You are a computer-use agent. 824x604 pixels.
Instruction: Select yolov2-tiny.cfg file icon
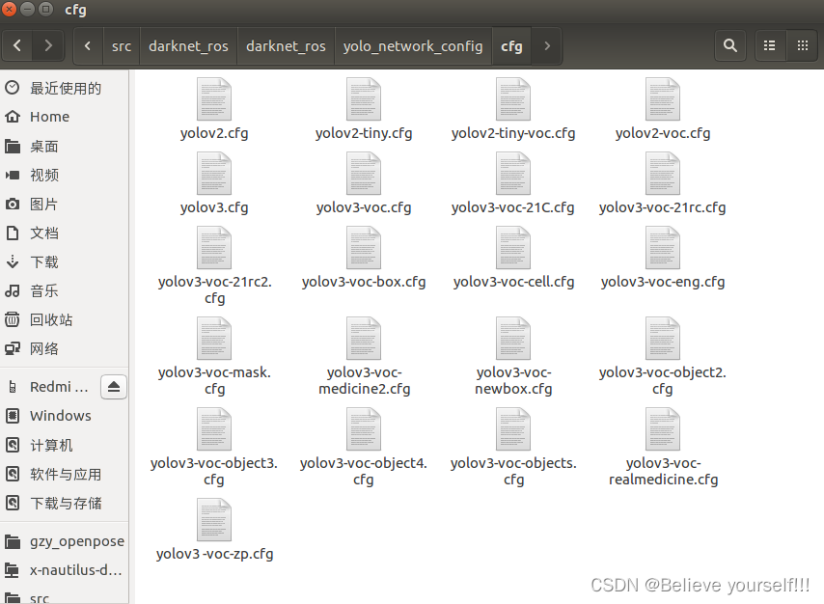click(x=364, y=99)
